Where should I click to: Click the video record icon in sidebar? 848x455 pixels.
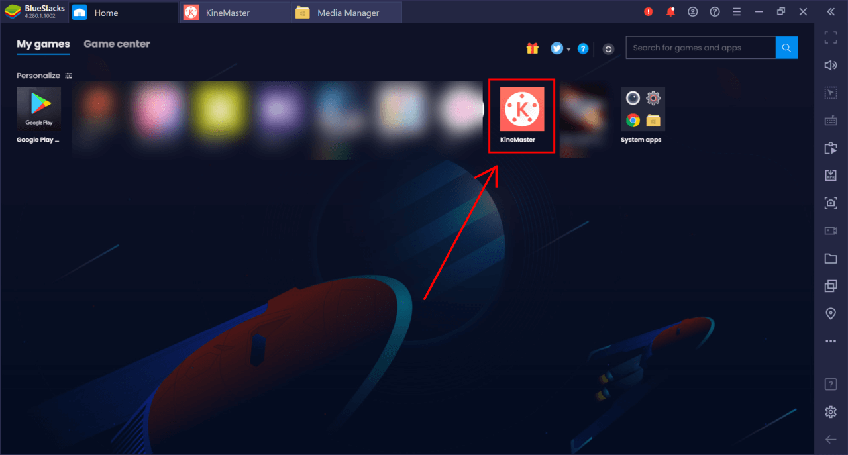(831, 230)
